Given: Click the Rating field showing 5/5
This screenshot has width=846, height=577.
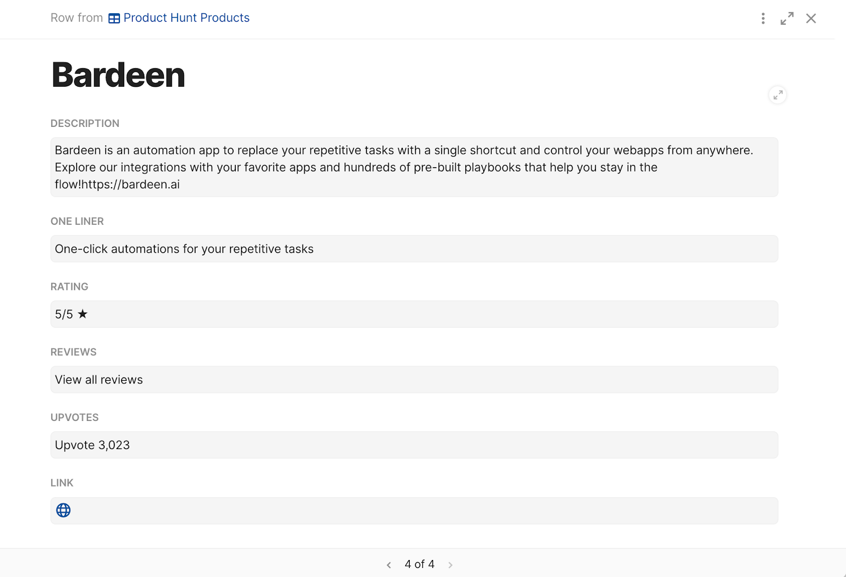Looking at the screenshot, I should tap(414, 314).
